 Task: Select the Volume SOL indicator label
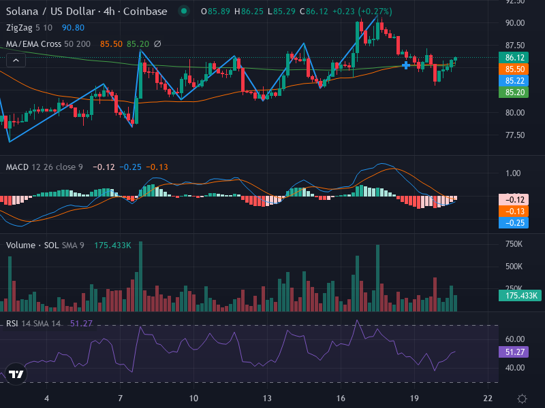32,245
